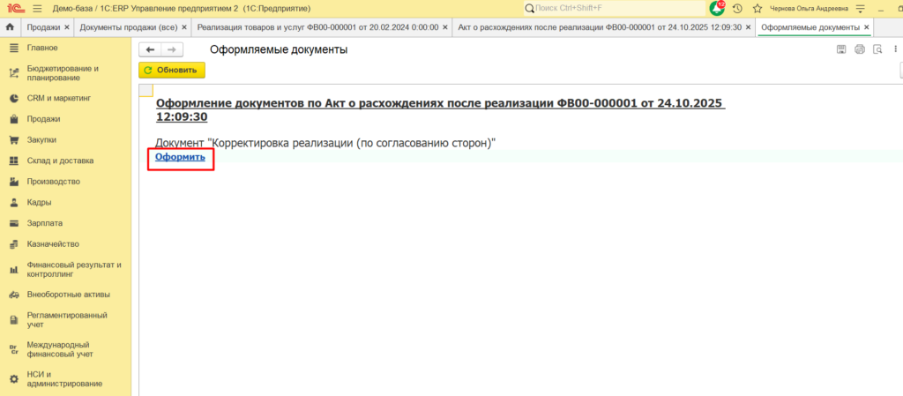This screenshot has width=903, height=396.
Task: Print the document with printer icon
Action: pyautogui.click(x=860, y=49)
